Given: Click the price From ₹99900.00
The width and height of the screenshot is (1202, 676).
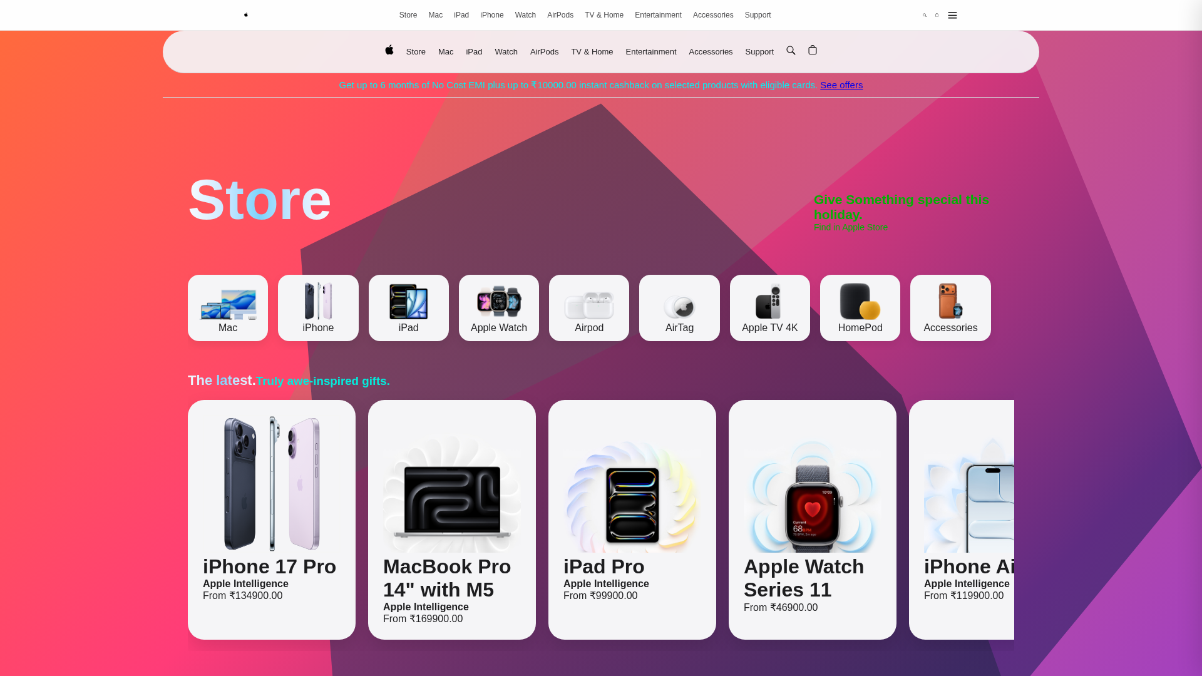Looking at the screenshot, I should point(600,596).
